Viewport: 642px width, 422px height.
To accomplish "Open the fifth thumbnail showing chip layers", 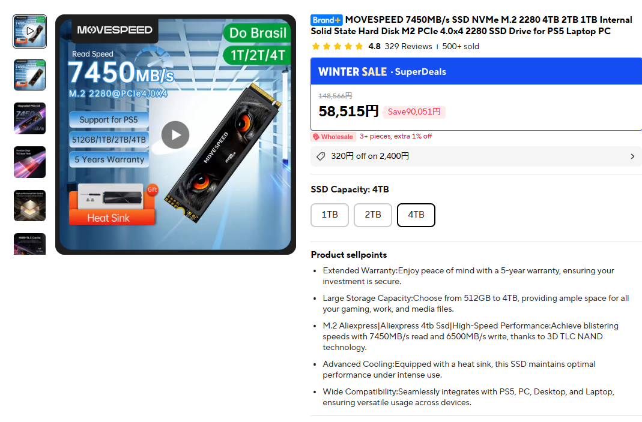I will coord(30,206).
